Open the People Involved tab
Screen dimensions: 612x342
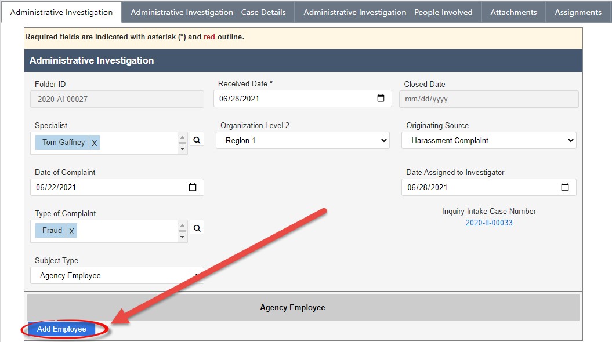point(388,12)
